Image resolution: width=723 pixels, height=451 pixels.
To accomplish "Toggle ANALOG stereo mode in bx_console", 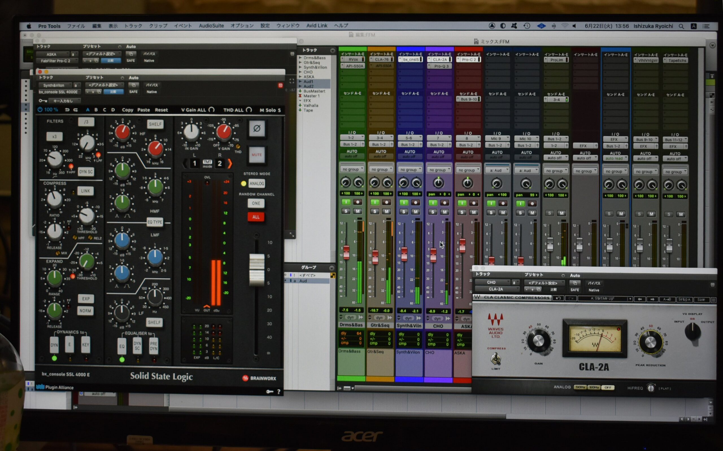I will pos(257,183).
